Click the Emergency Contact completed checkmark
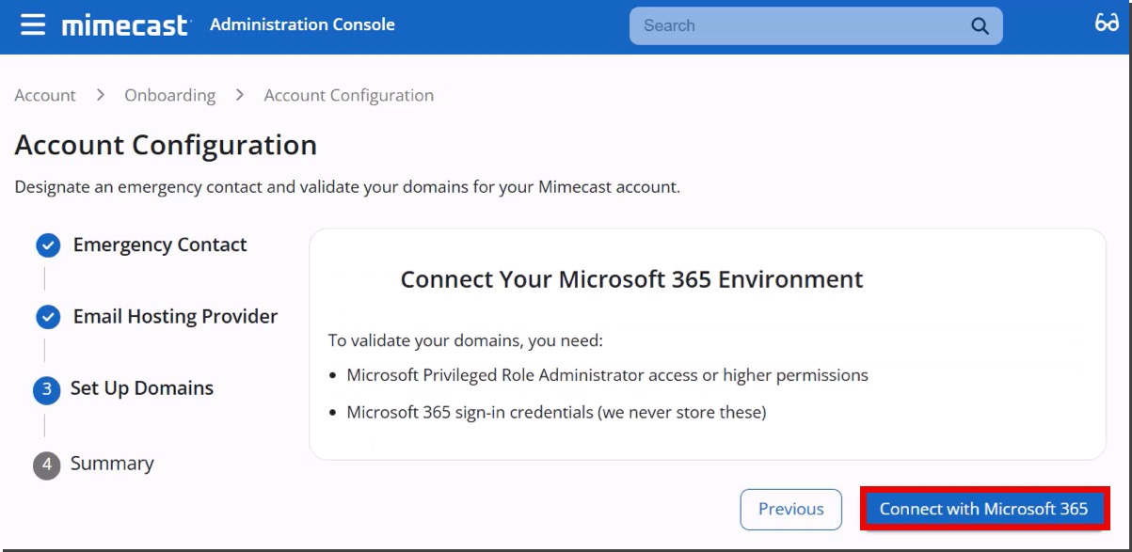Screen dimensions: 1132x552 [48, 244]
